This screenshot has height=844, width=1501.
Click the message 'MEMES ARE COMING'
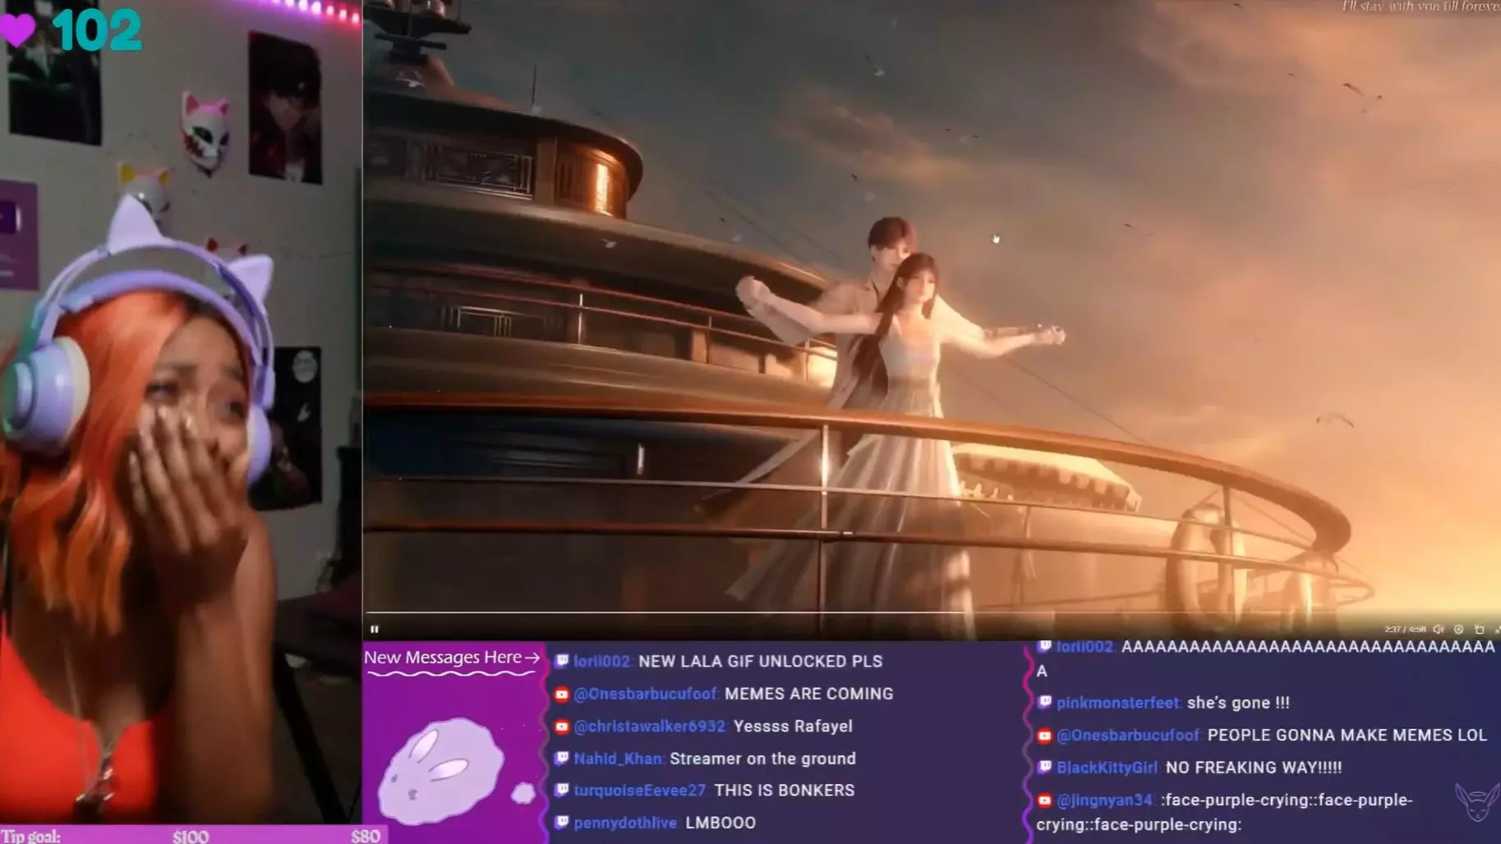(x=809, y=694)
